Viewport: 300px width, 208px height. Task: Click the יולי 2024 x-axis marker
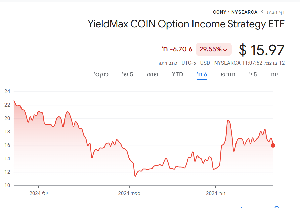pyautogui.click(x=39, y=193)
